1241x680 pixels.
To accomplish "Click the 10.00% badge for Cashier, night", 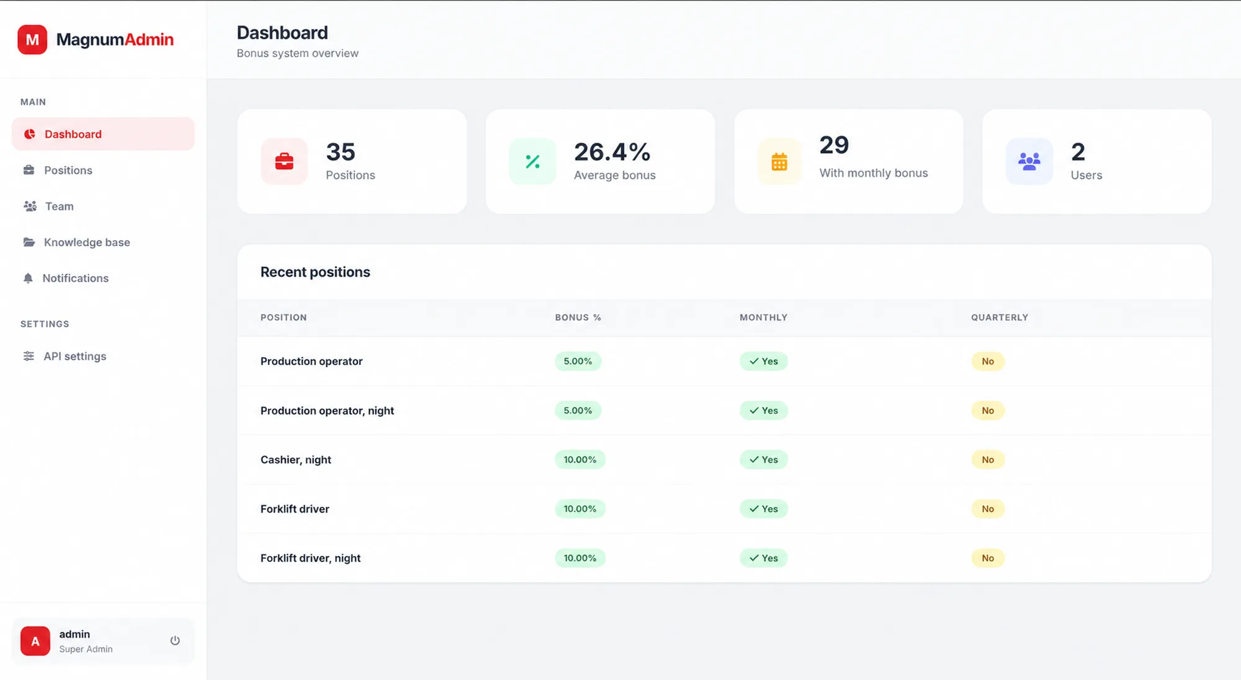I will tap(580, 460).
